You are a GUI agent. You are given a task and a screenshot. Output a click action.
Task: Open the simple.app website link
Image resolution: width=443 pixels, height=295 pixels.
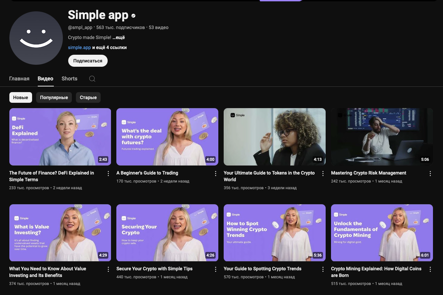[79, 47]
